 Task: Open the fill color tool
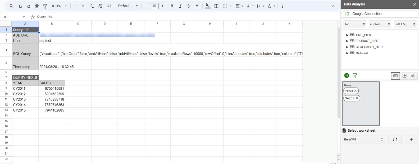click(208, 6)
